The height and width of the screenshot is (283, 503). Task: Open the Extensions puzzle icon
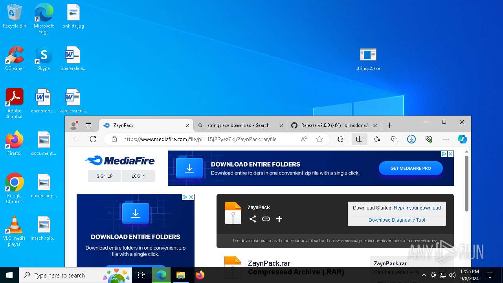(x=340, y=139)
